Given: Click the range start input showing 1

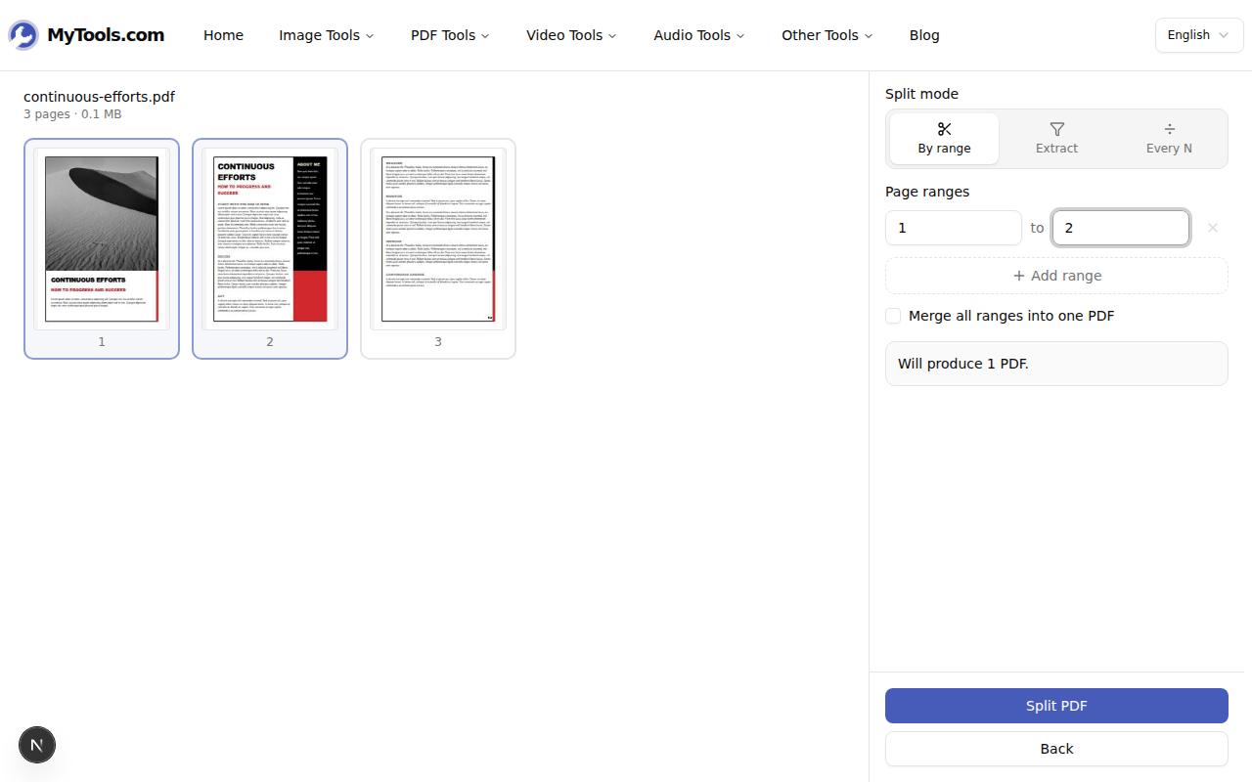Looking at the screenshot, I should tap(953, 228).
